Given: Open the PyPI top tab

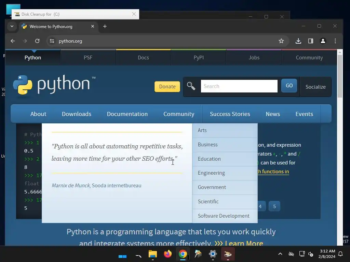Looking at the screenshot, I should 199,57.
